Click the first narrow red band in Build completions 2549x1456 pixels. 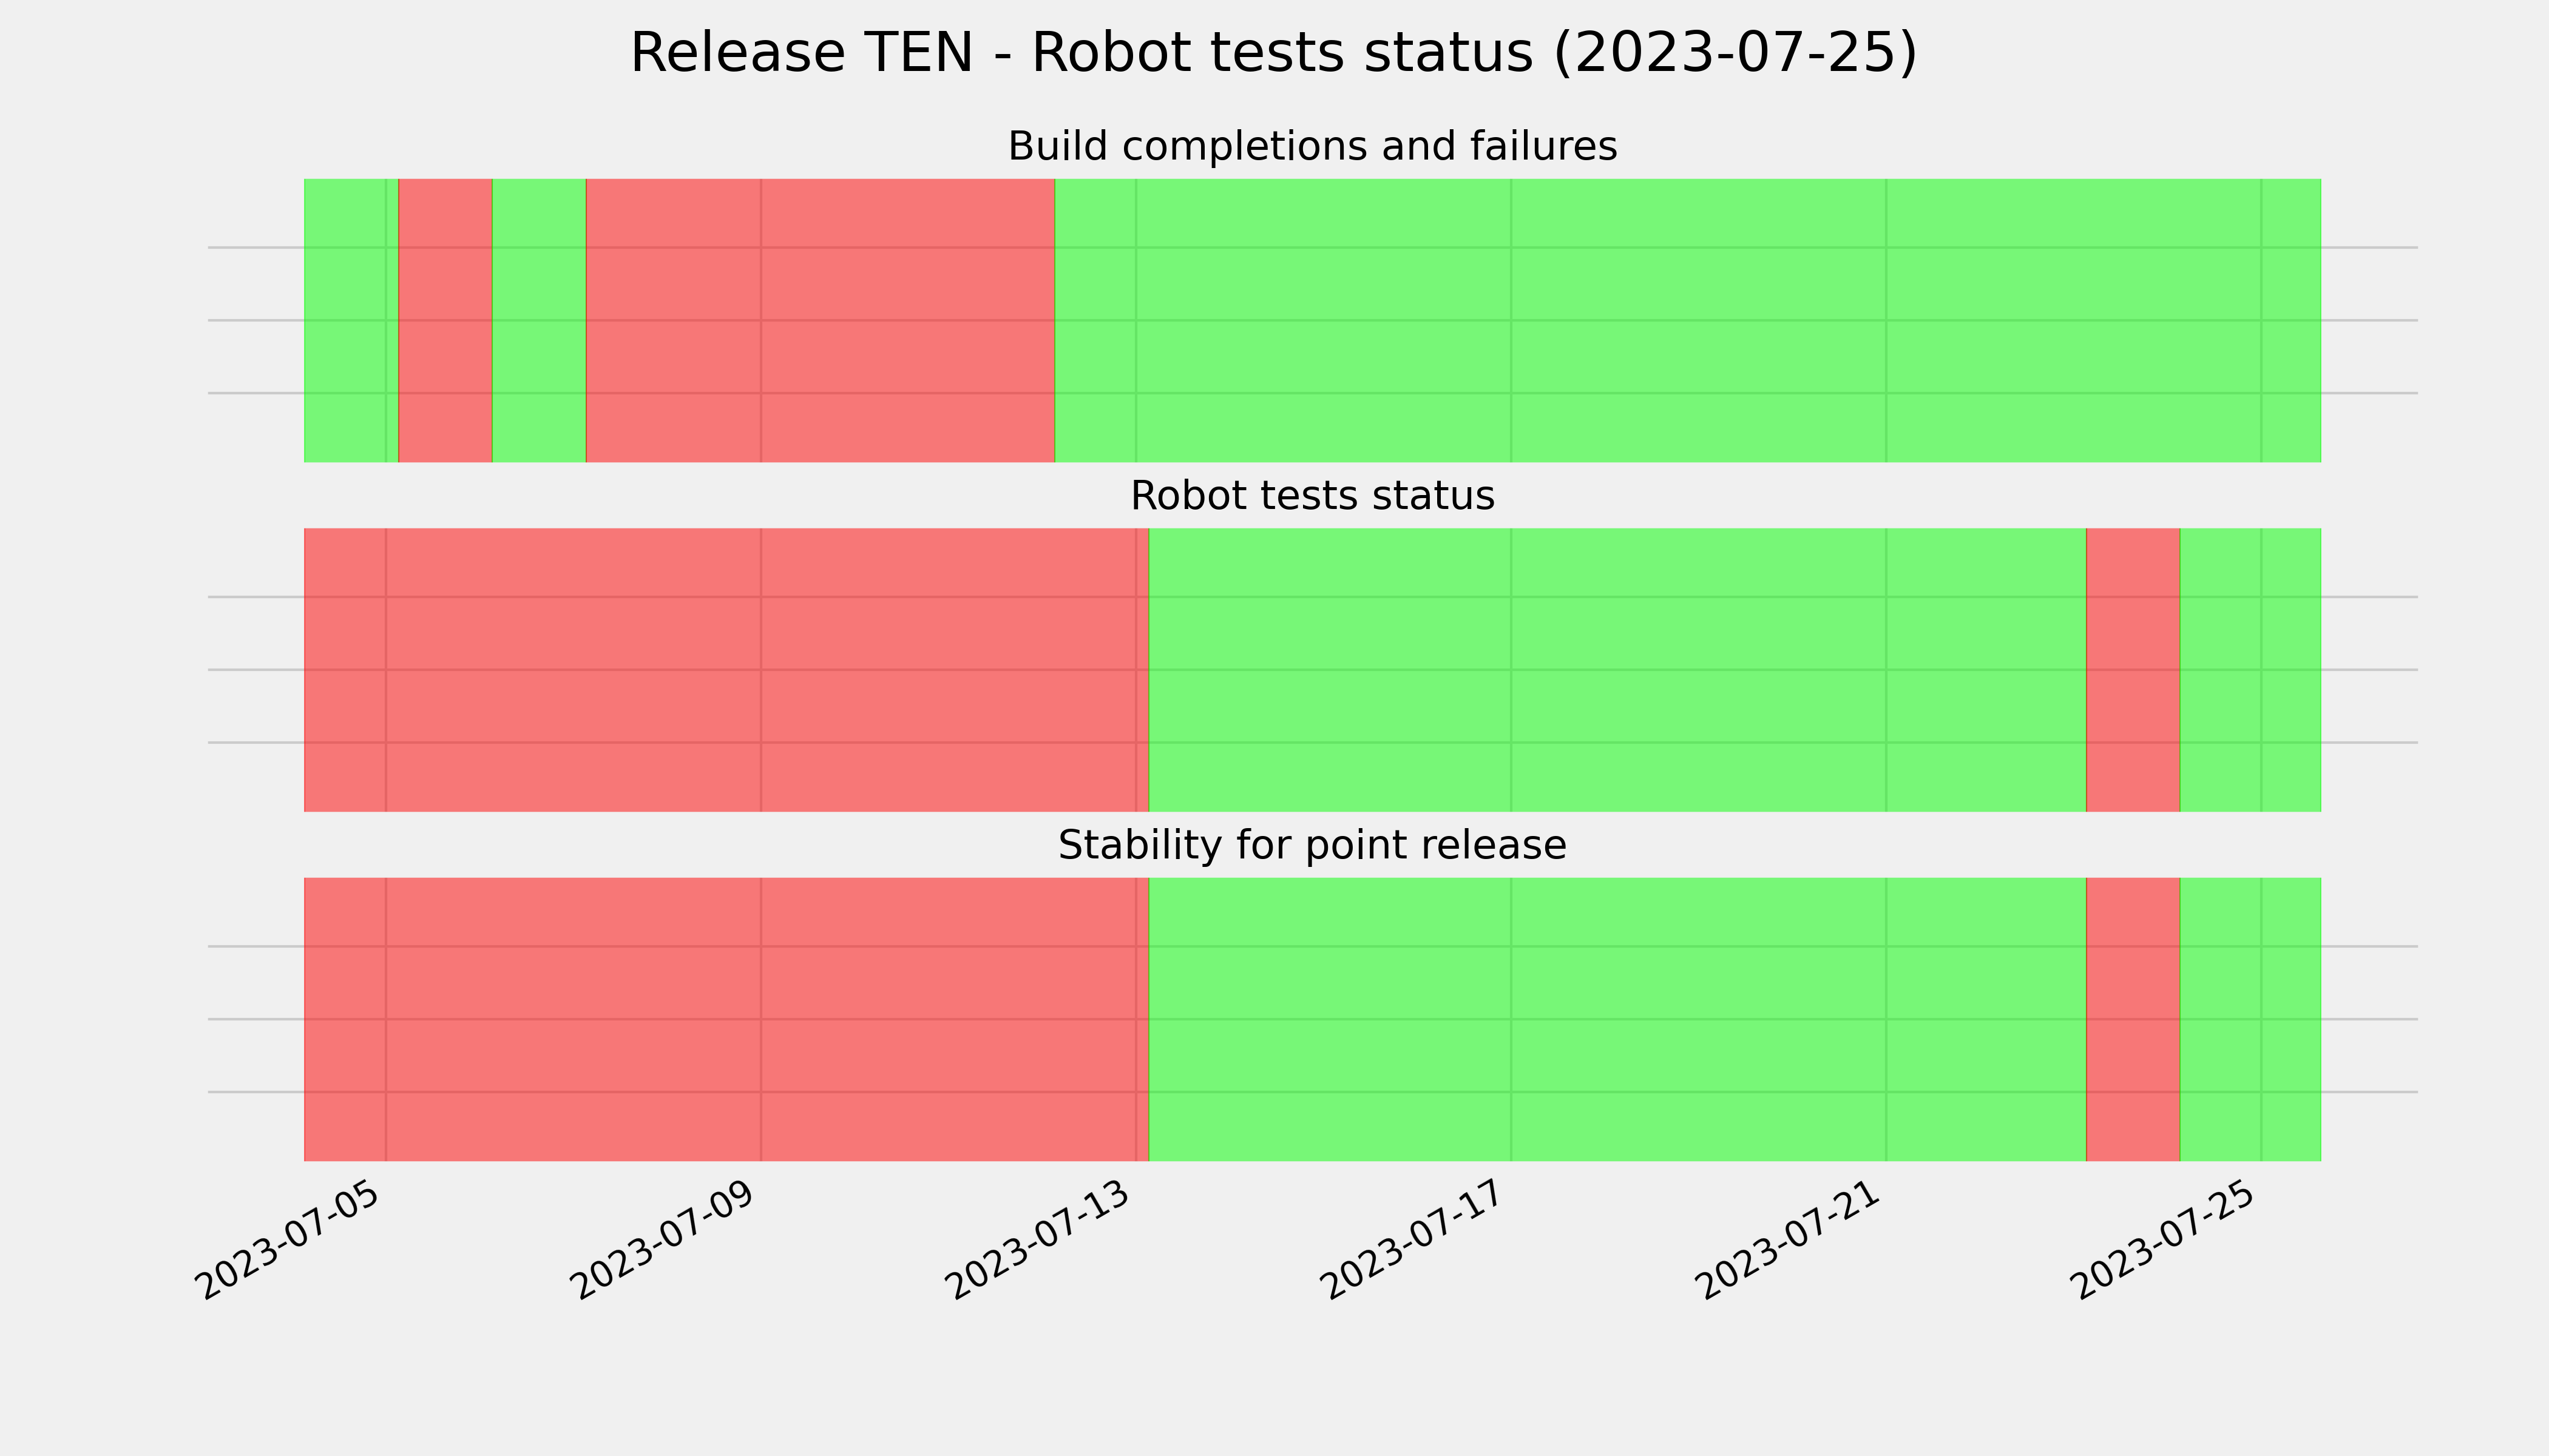445,320
